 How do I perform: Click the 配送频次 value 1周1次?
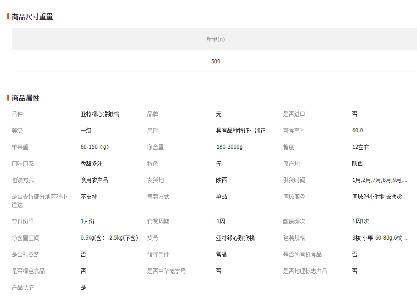pyautogui.click(x=361, y=221)
